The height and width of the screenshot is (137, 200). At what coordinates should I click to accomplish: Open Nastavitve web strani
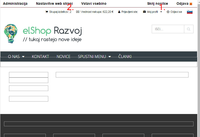54,3
